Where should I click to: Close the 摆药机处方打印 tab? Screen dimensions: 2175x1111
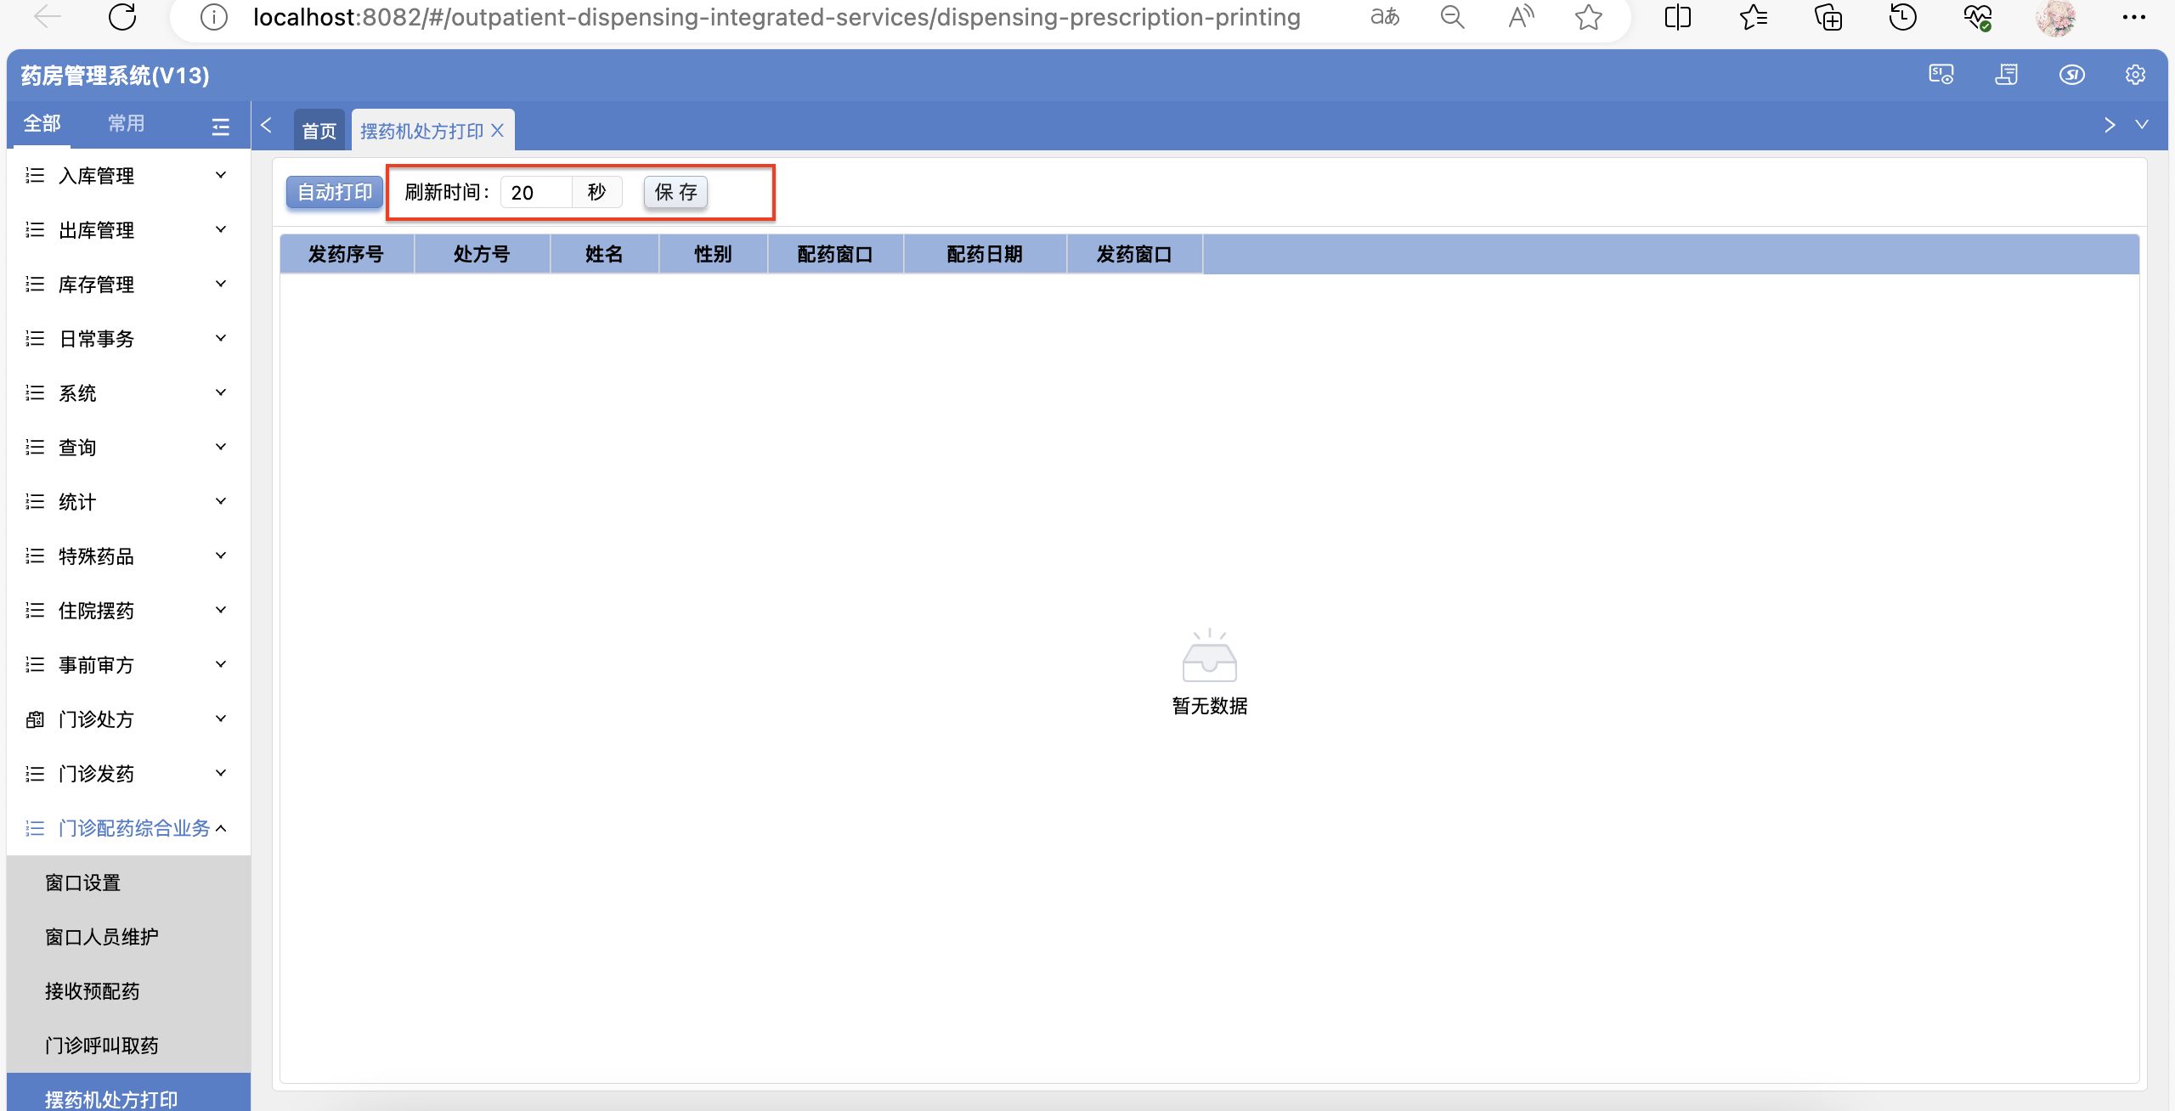498,130
